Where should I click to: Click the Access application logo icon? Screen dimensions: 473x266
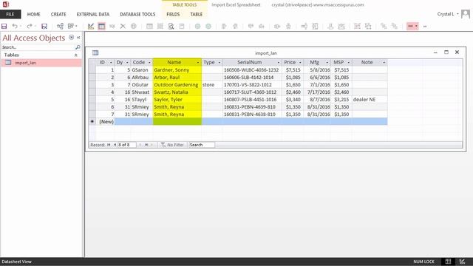[x=5, y=4]
